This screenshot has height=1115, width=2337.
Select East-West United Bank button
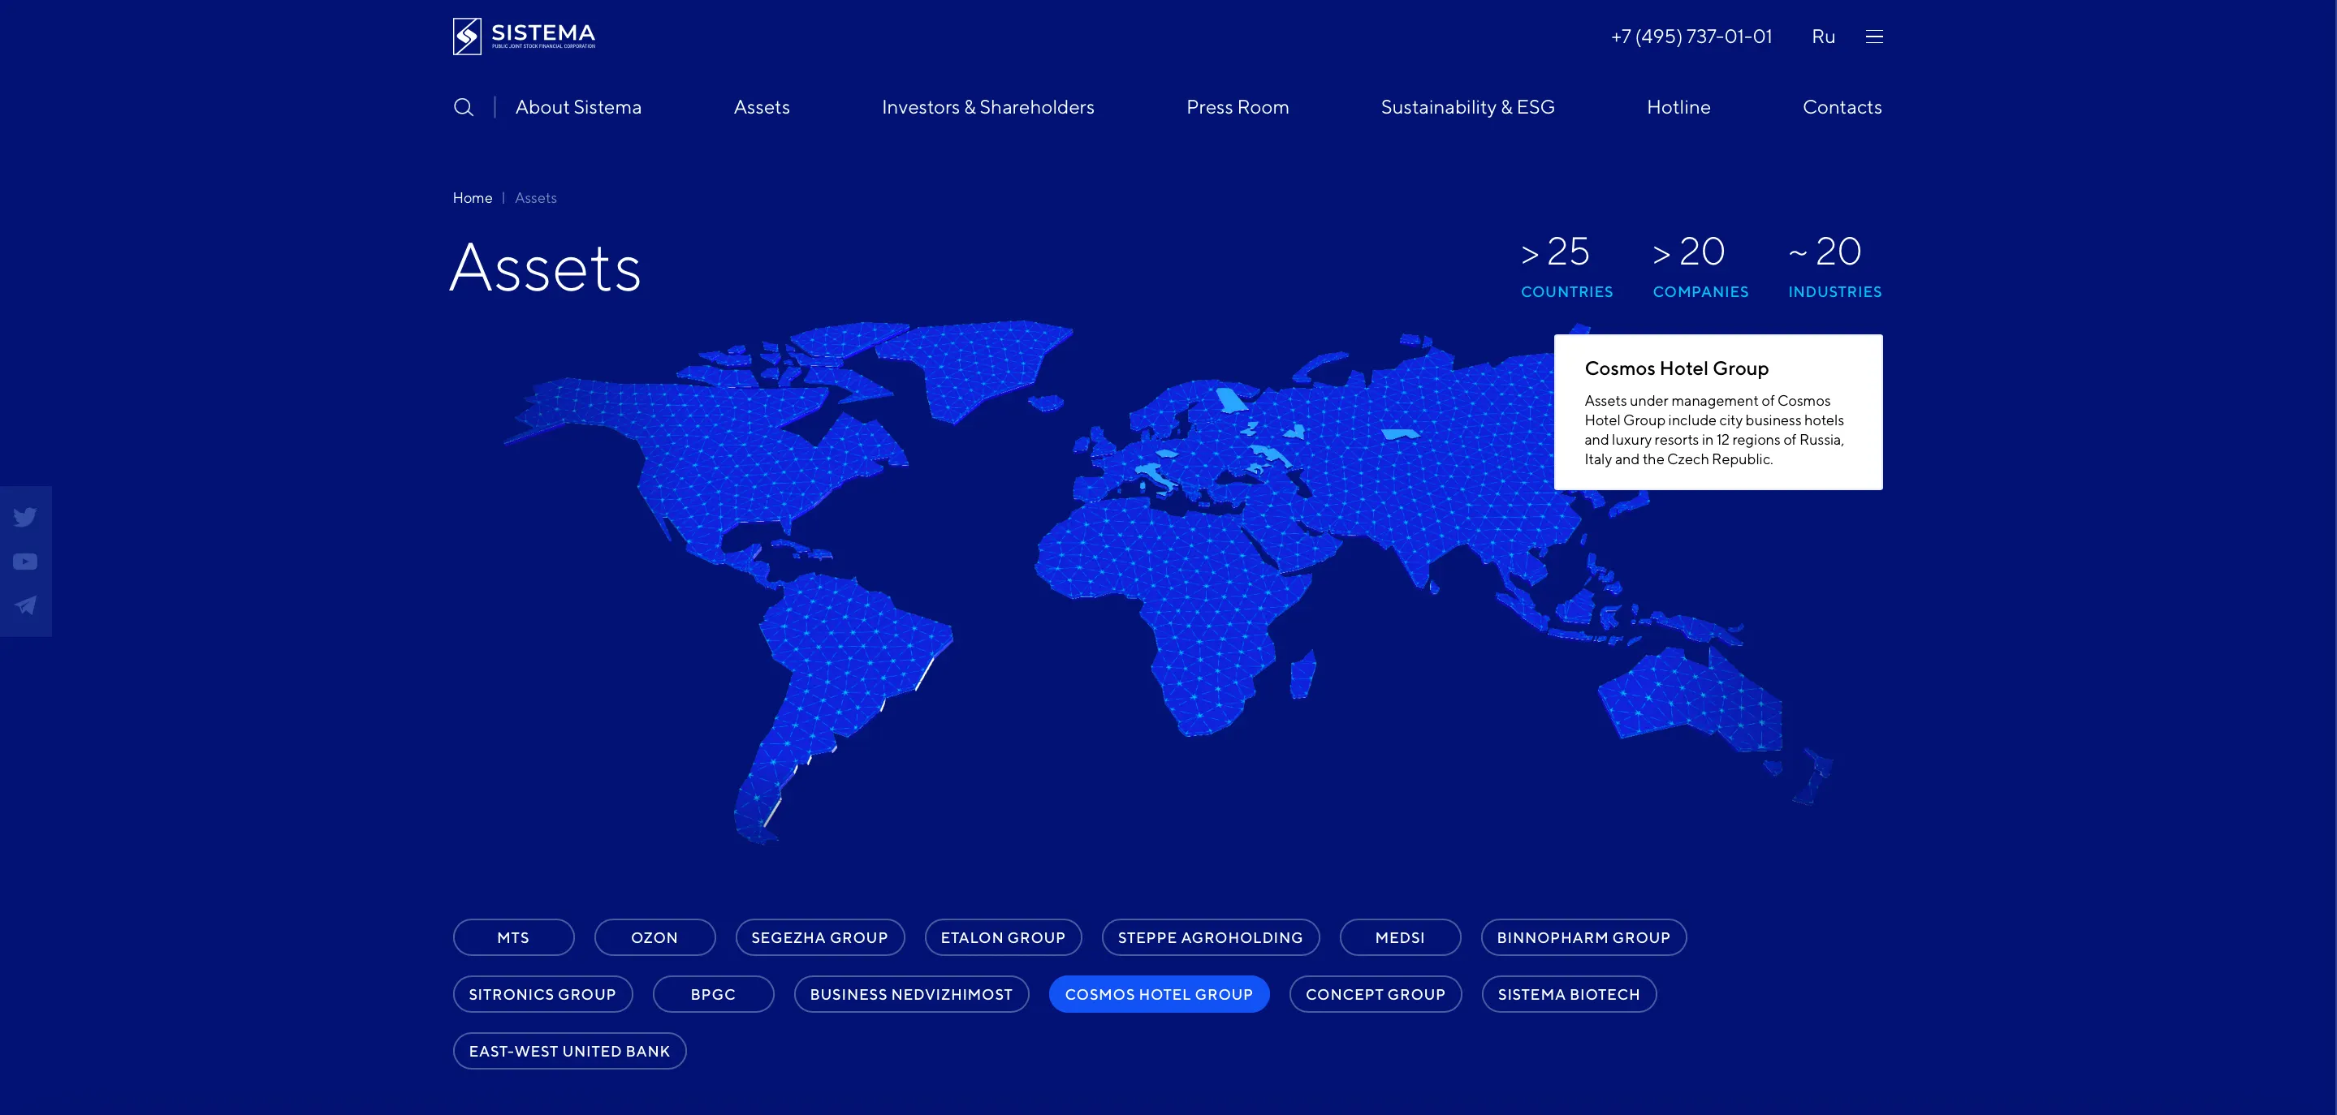[x=569, y=1052]
